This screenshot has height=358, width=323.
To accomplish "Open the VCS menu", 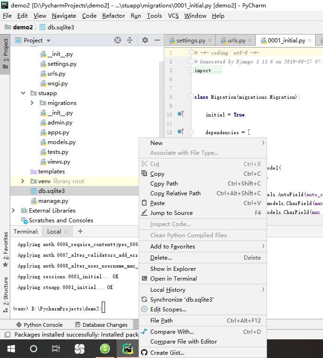I will pyautogui.click(x=173, y=16).
